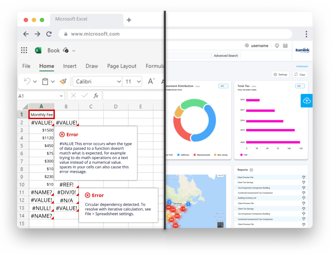Click the blue cloud upload button
Viewport: 332px width, 255px height.
(x=306, y=101)
